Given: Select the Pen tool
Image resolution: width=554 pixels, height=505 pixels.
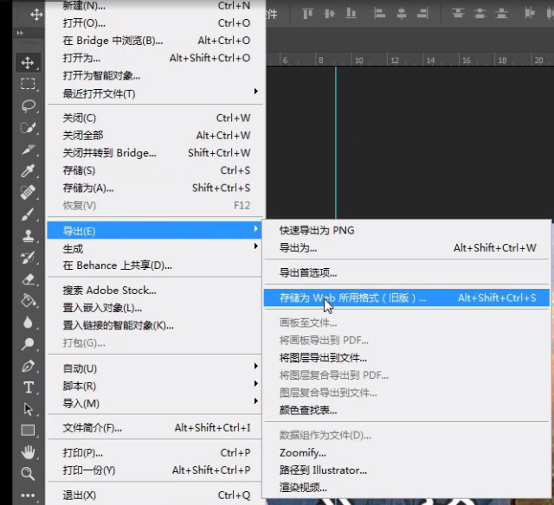Looking at the screenshot, I should coord(28,366).
